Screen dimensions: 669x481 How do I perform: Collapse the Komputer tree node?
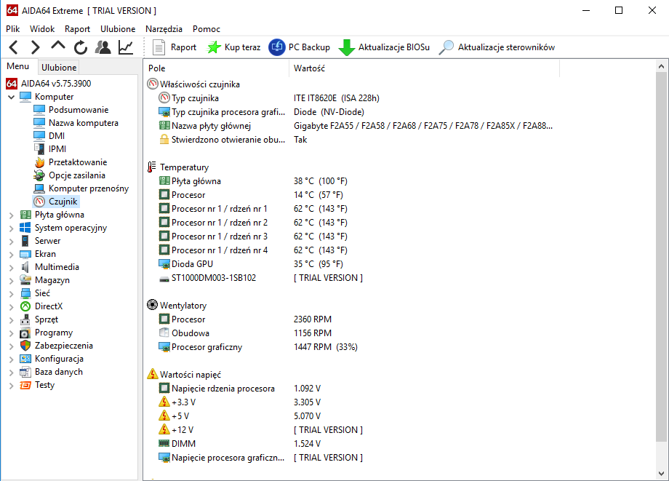coord(12,98)
